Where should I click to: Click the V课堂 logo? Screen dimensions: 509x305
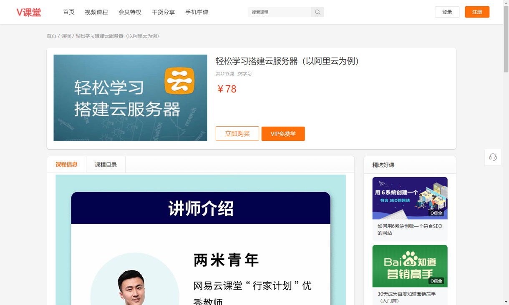point(29,12)
